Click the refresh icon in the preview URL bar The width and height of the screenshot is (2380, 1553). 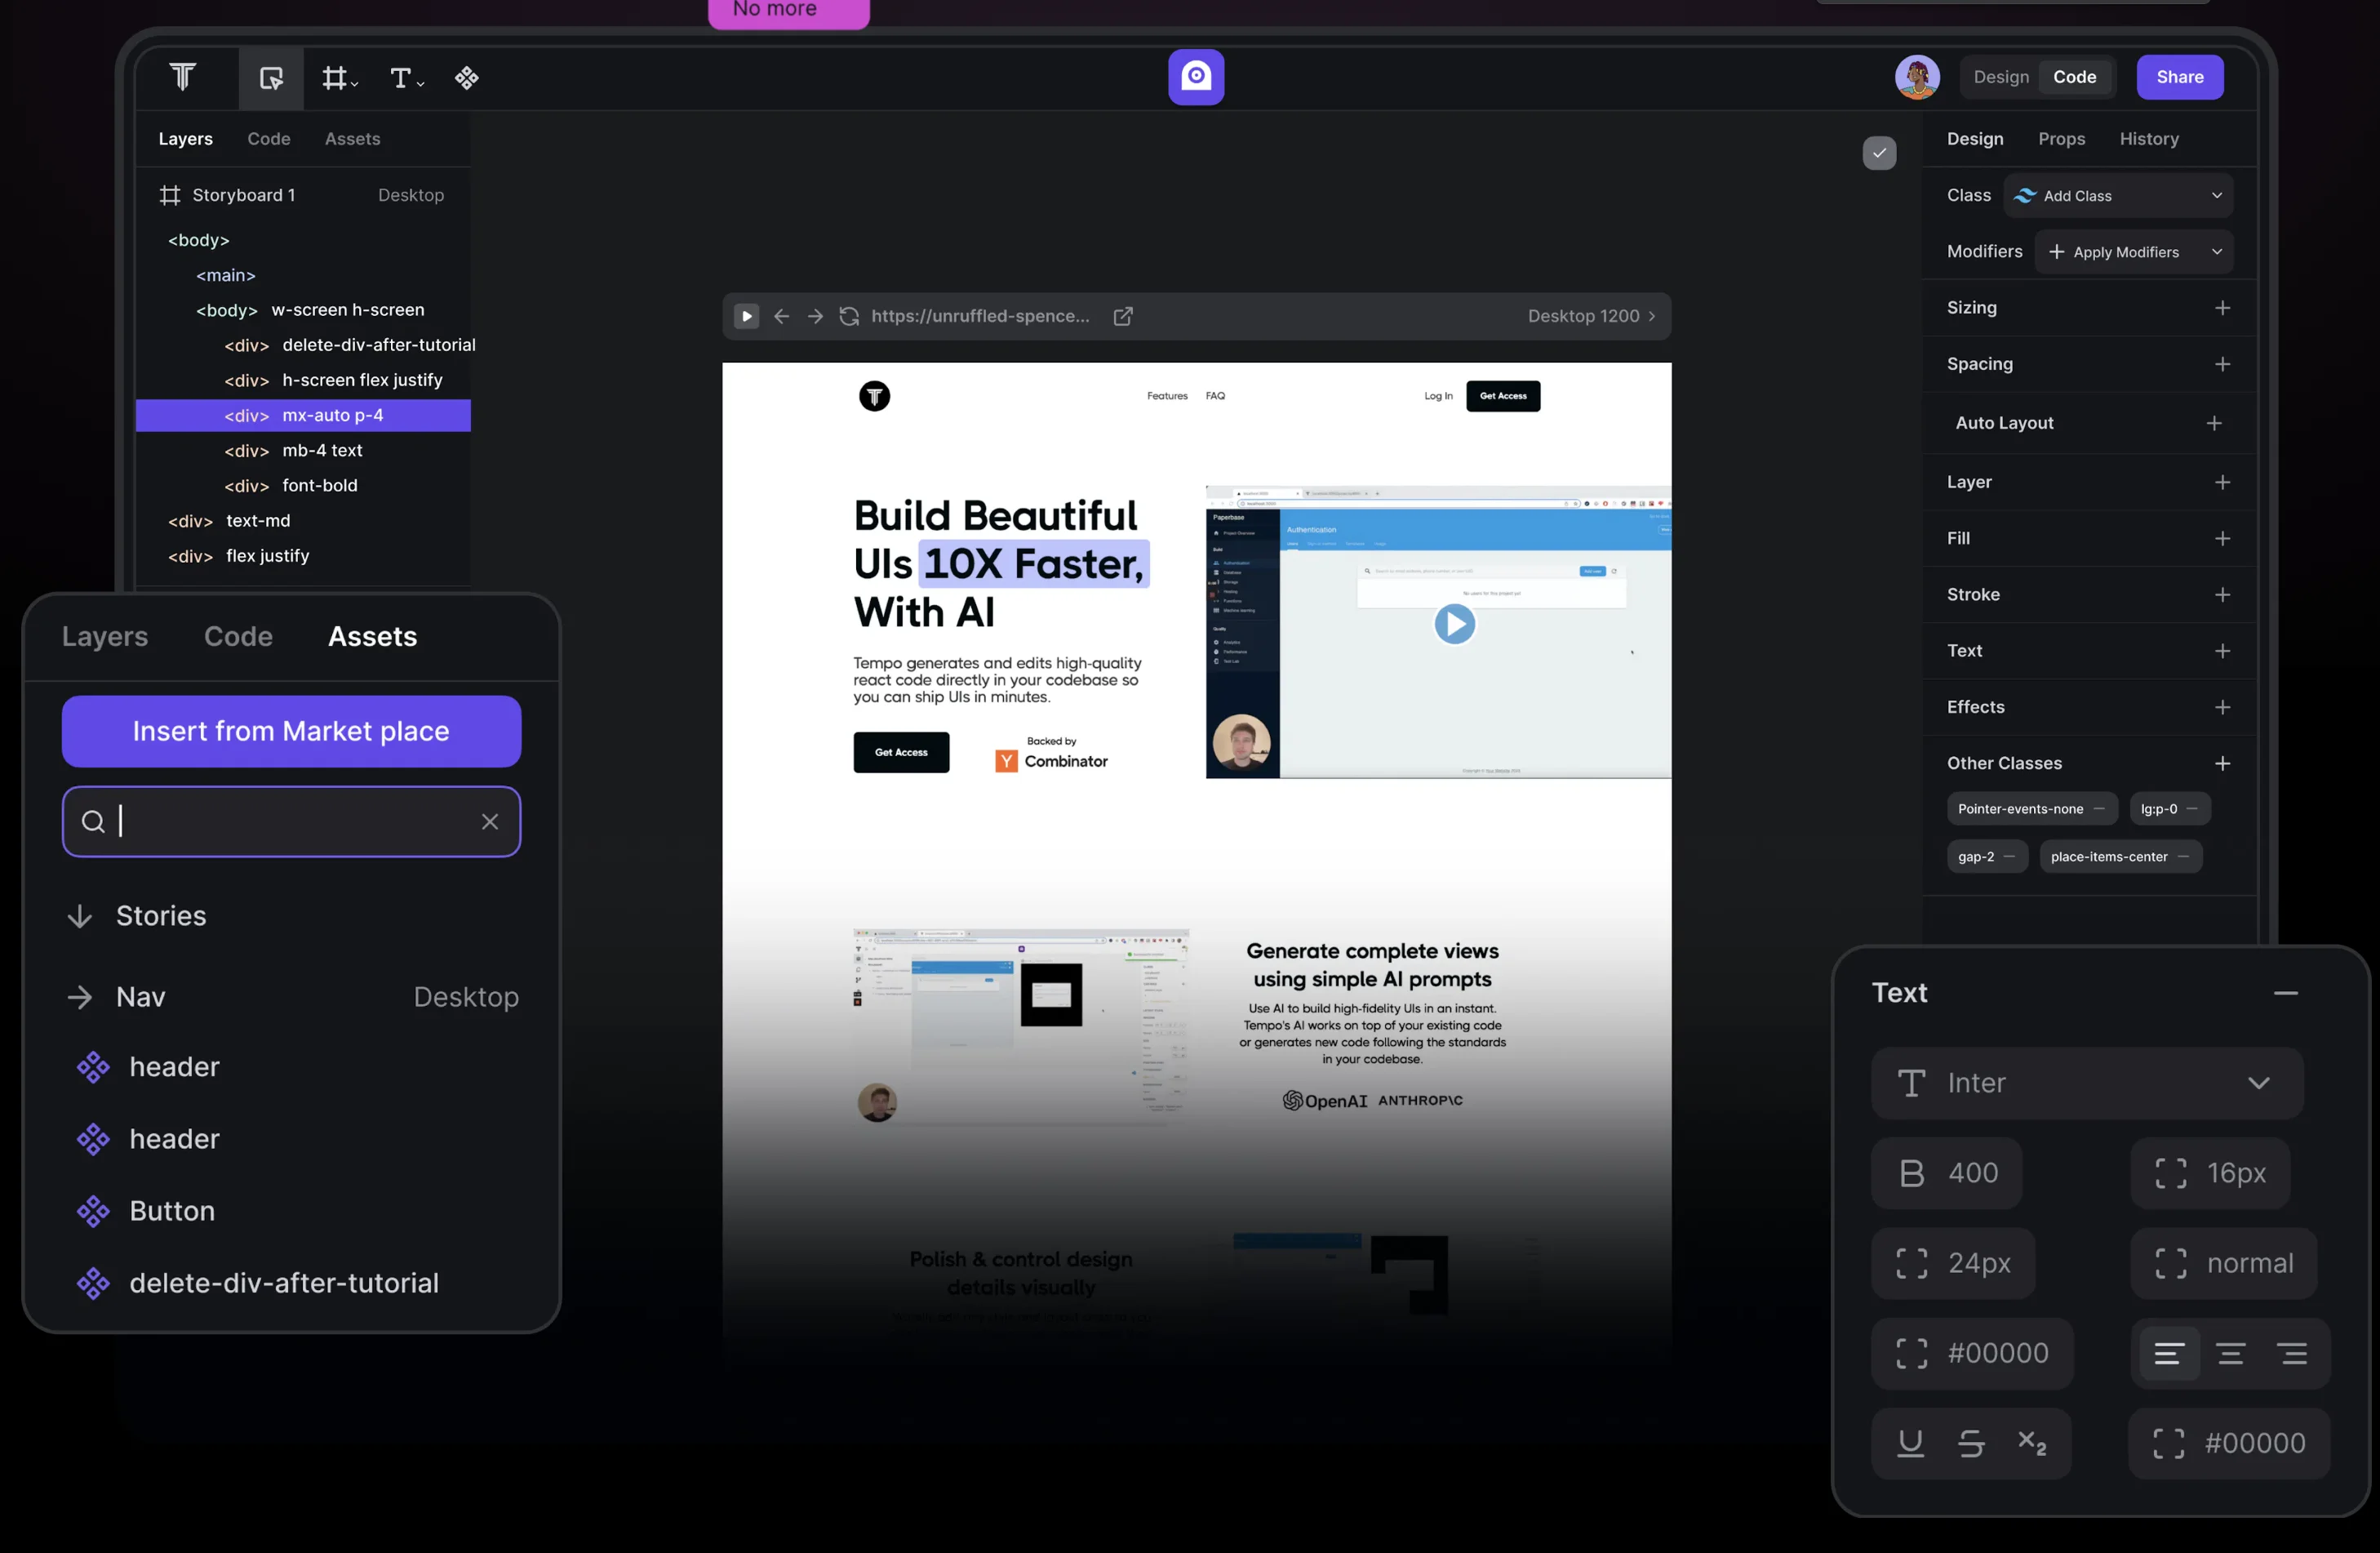click(848, 315)
